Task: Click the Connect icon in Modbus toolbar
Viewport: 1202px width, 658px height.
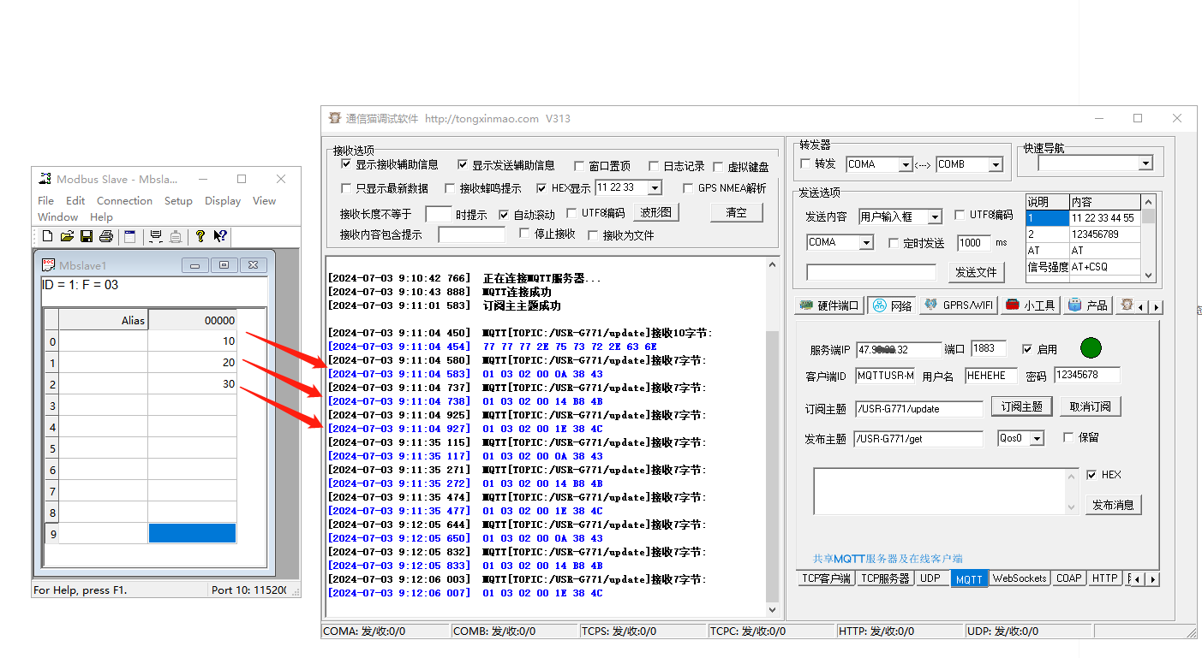Action: coord(156,236)
